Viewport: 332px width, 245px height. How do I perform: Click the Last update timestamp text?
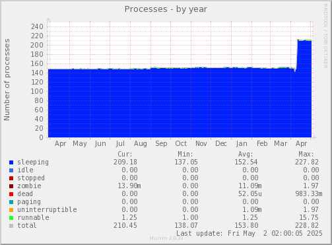249,233
